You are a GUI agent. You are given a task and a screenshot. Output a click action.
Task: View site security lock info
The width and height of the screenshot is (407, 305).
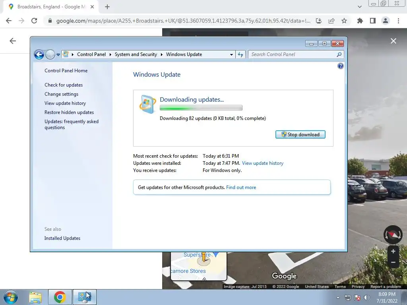click(50, 21)
